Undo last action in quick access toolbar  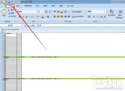click(12, 2)
